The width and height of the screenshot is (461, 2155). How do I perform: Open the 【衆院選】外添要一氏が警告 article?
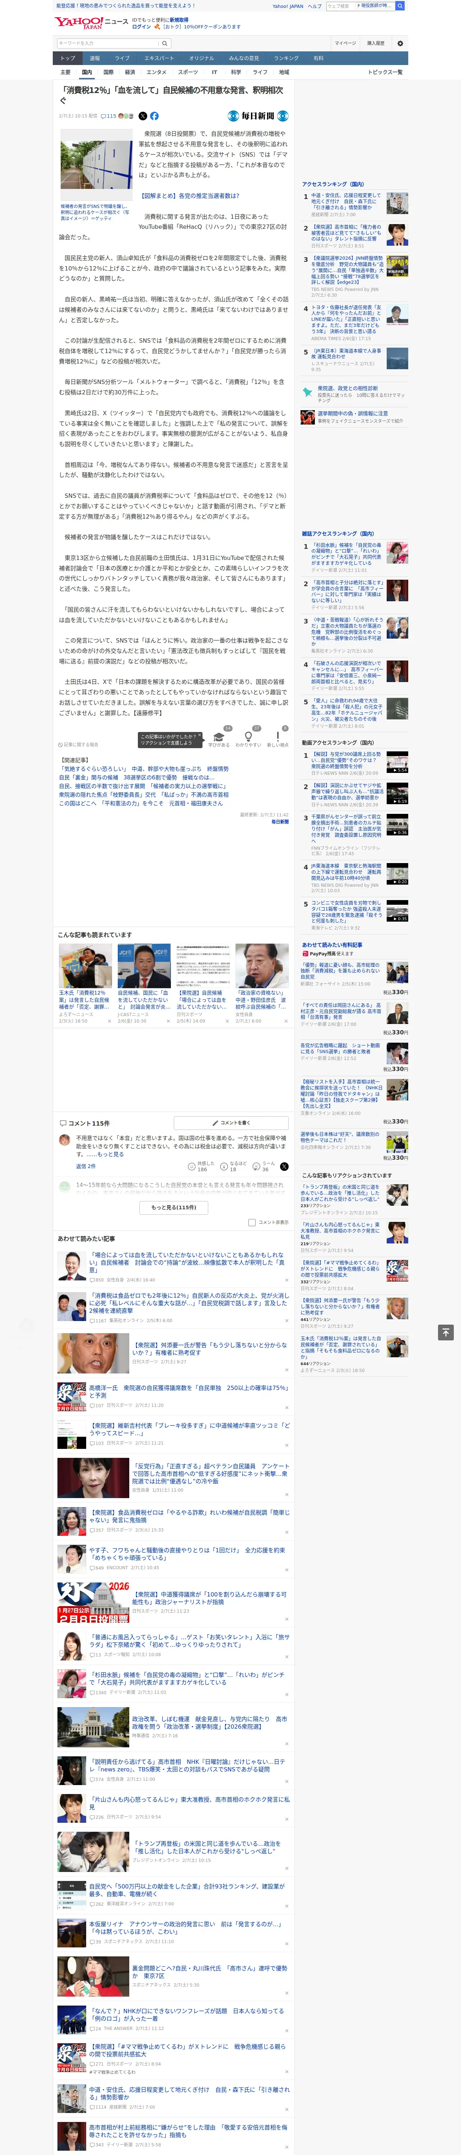[x=210, y=1349]
